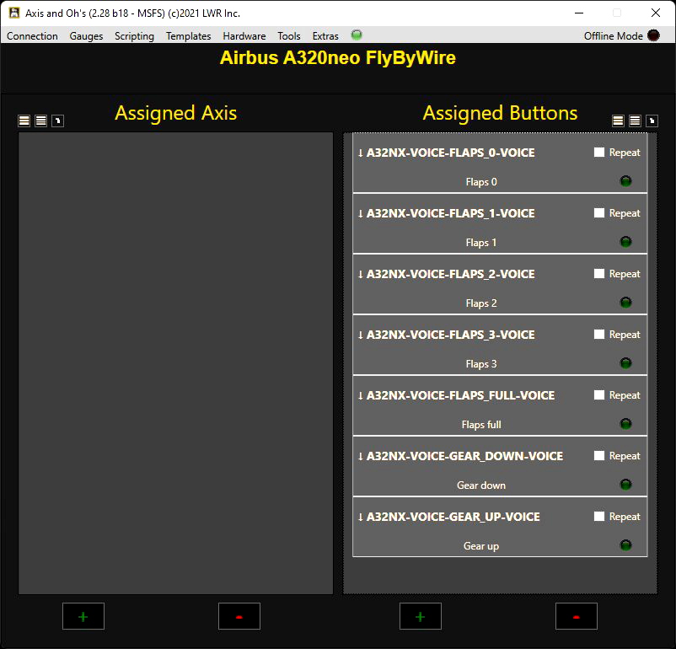Click the Gear down description text
Screen dimensions: 676x649
click(481, 485)
